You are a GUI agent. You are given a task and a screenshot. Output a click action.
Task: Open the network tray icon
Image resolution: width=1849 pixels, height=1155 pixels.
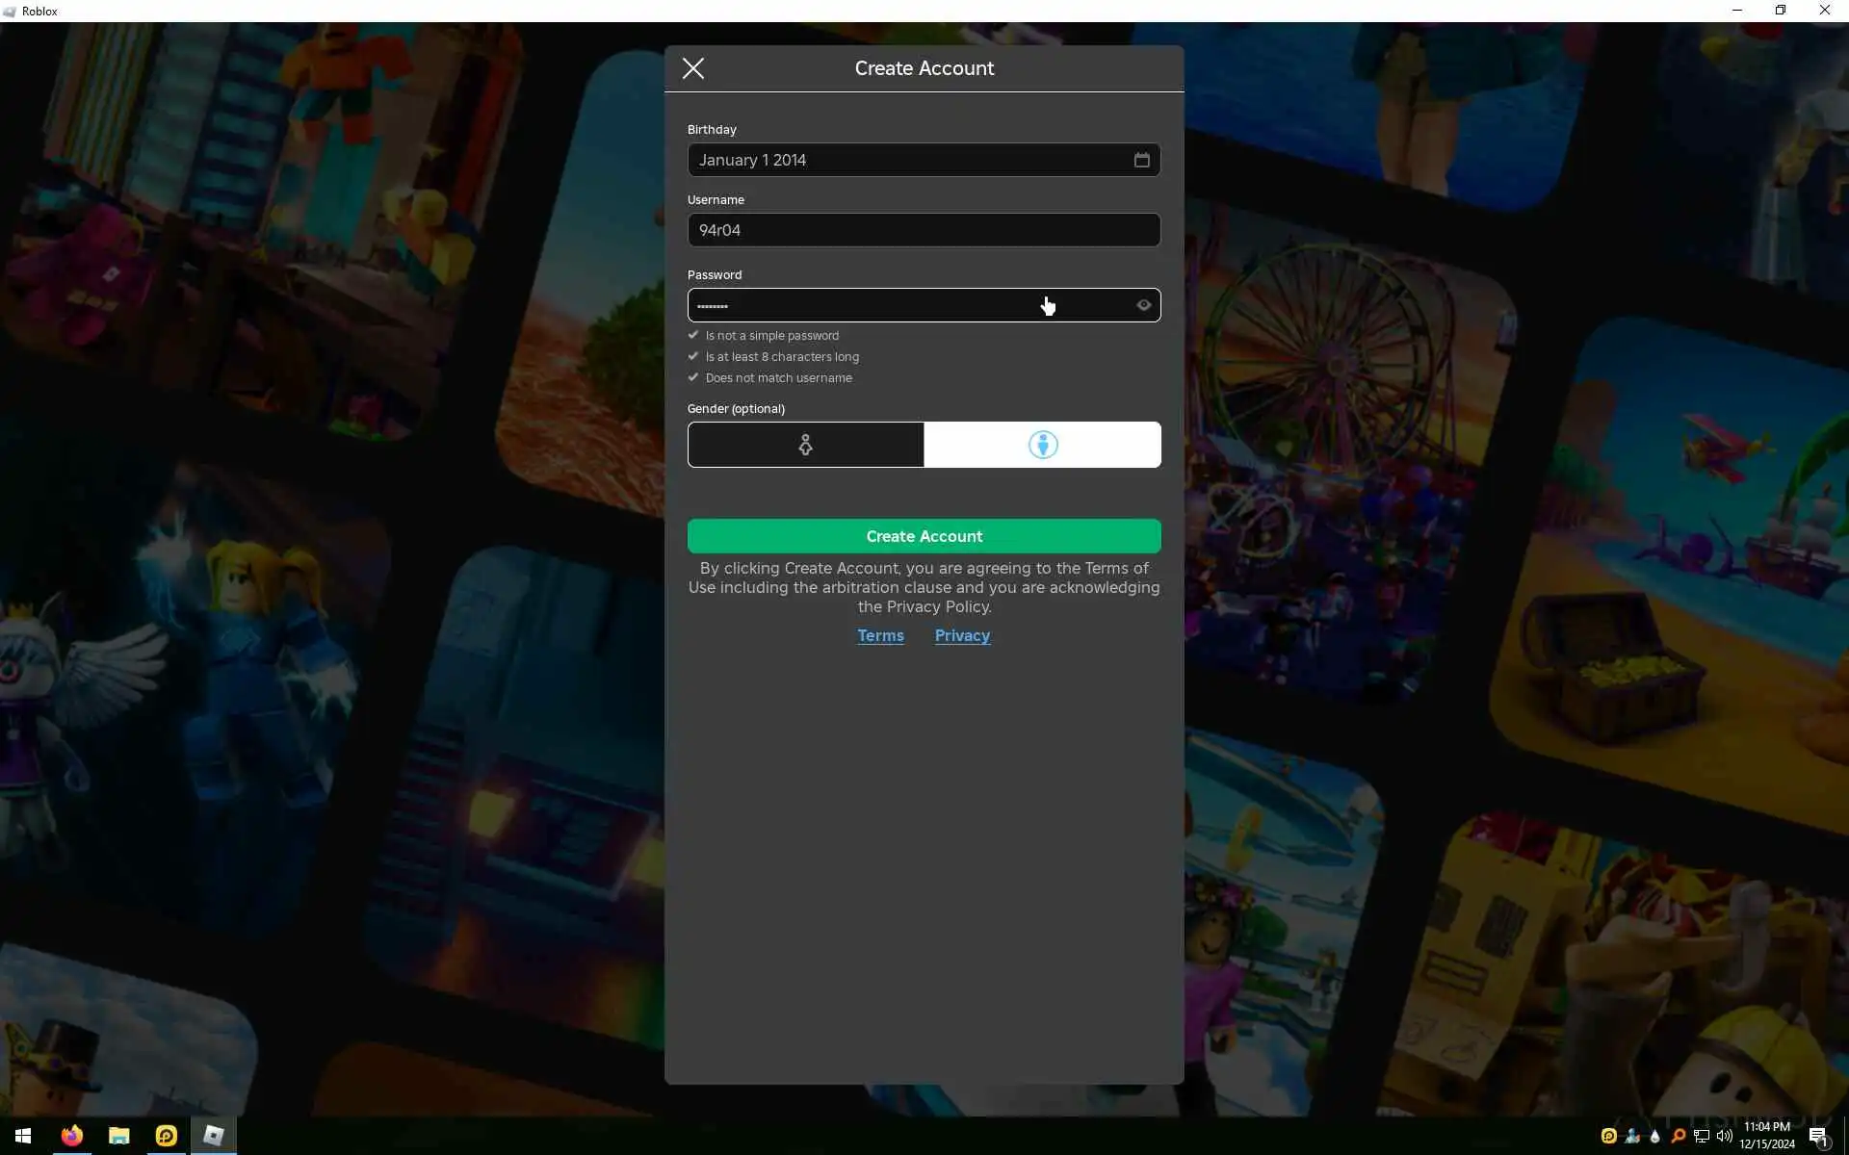1702,1136
